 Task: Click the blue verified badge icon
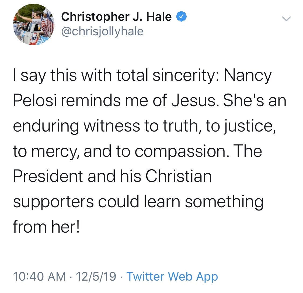[181, 16]
